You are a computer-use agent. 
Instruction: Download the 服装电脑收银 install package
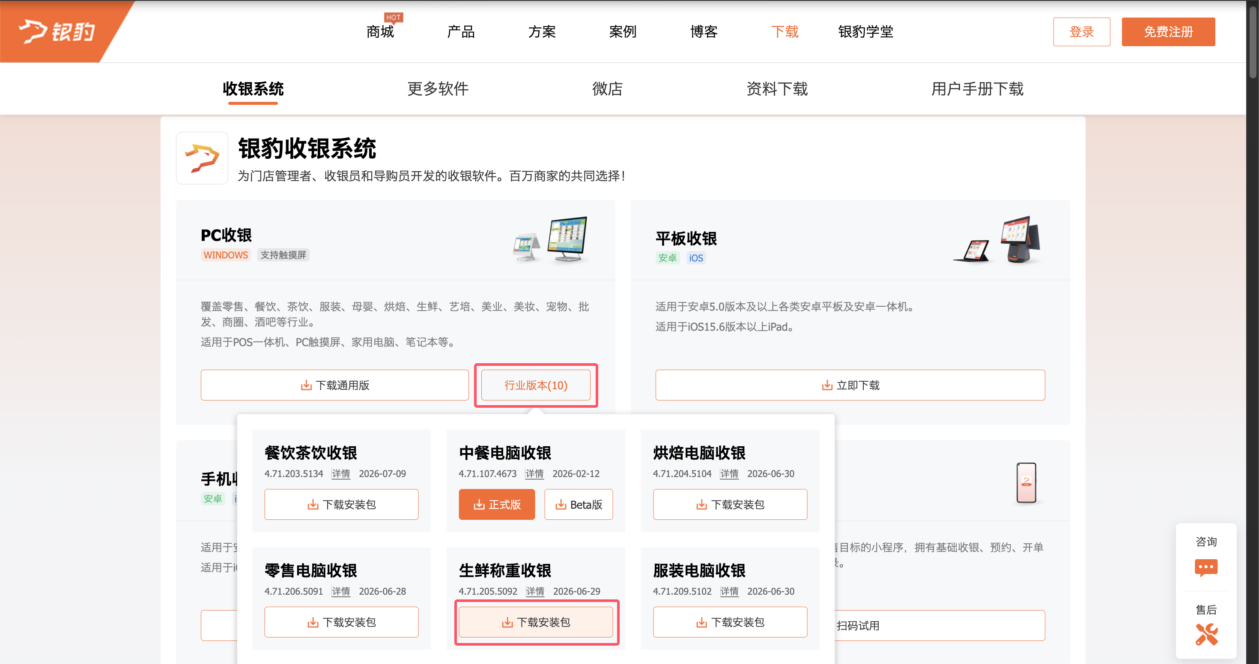(730, 622)
